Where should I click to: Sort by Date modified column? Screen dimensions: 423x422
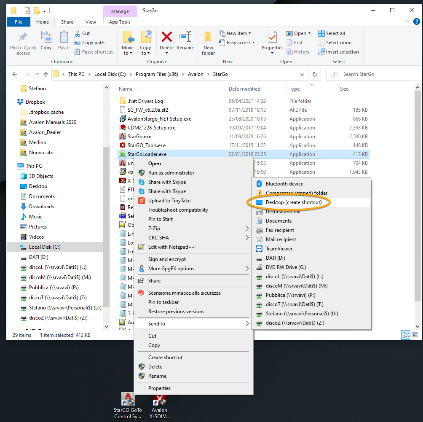pos(244,89)
